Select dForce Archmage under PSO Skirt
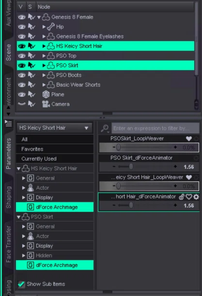This screenshot has width=202, height=296. point(55,265)
